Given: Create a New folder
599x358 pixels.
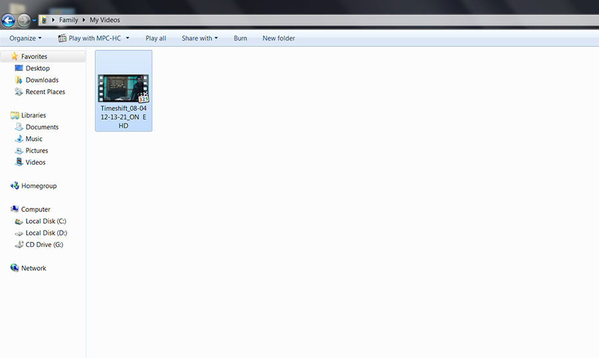Looking at the screenshot, I should point(278,38).
